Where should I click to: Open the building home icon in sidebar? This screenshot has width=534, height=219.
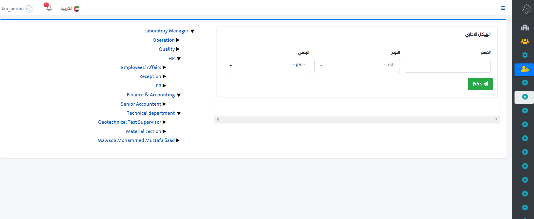[x=525, y=27]
